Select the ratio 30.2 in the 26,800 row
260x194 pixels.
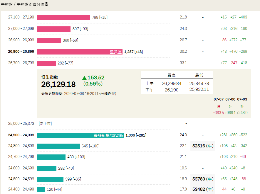pos(183,52)
